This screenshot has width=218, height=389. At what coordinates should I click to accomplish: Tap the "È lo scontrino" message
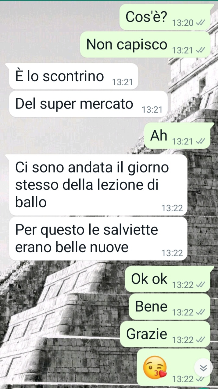click(x=73, y=76)
